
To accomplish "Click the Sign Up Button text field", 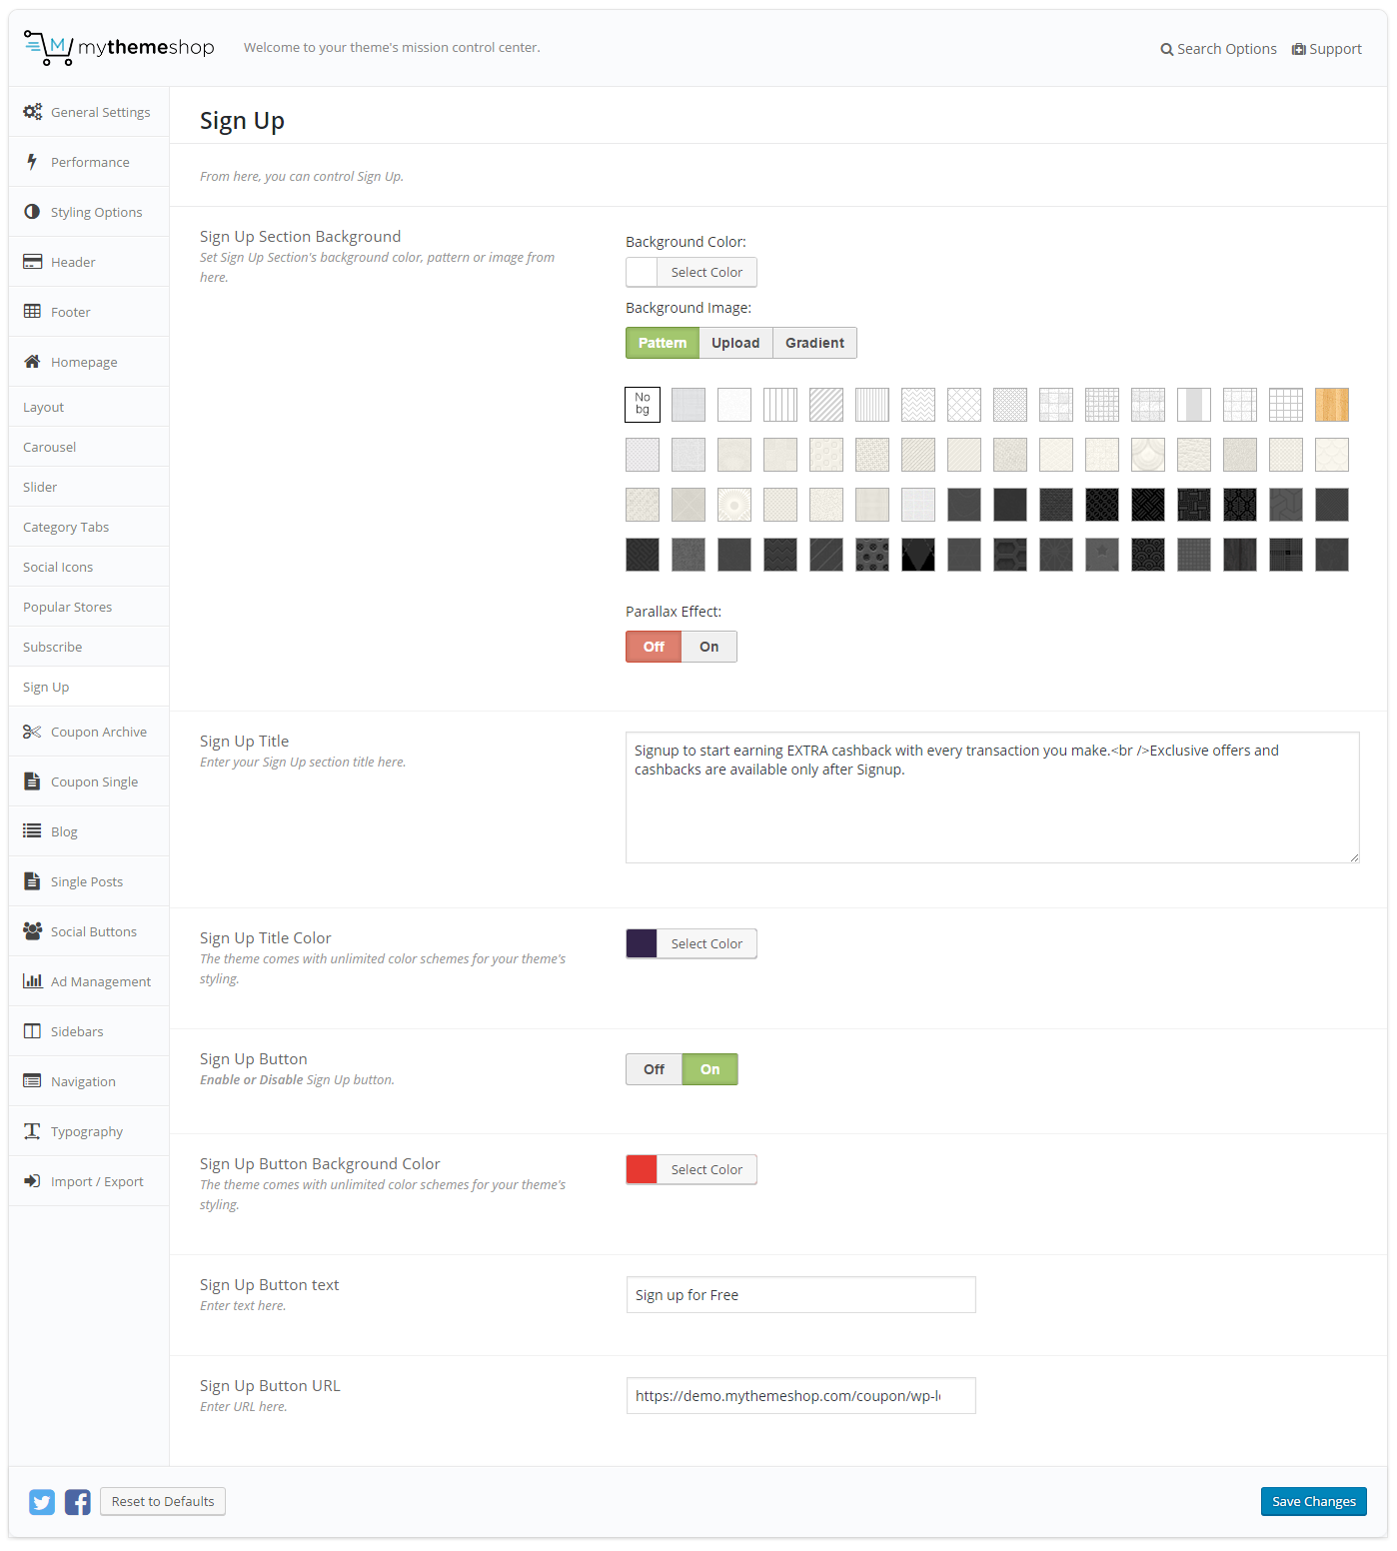I will 800,1295.
